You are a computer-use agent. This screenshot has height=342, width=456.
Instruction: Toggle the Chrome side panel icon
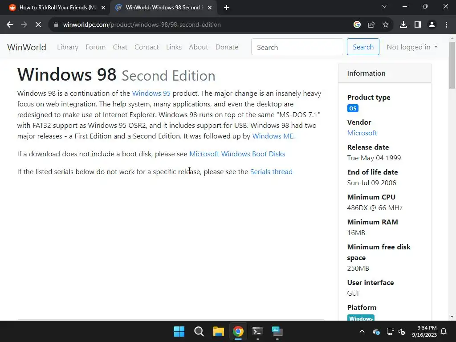(418, 25)
